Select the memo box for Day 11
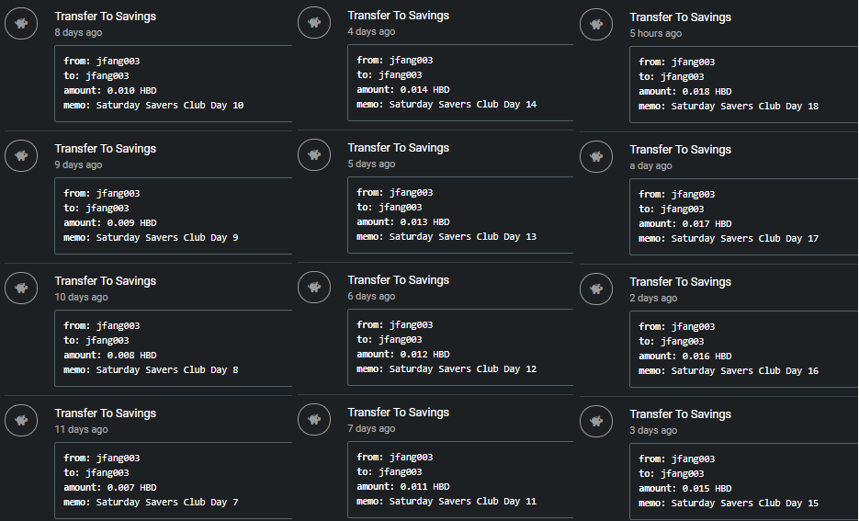 coord(460,480)
